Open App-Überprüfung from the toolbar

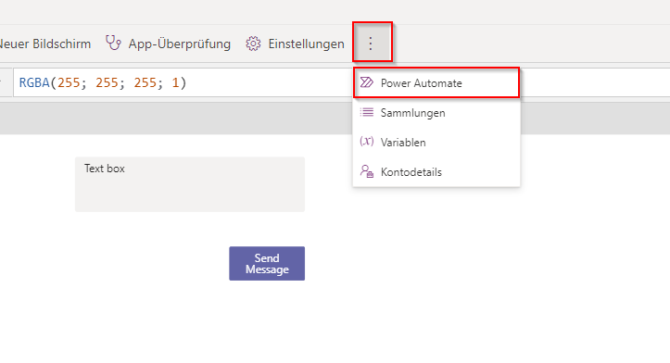click(168, 44)
